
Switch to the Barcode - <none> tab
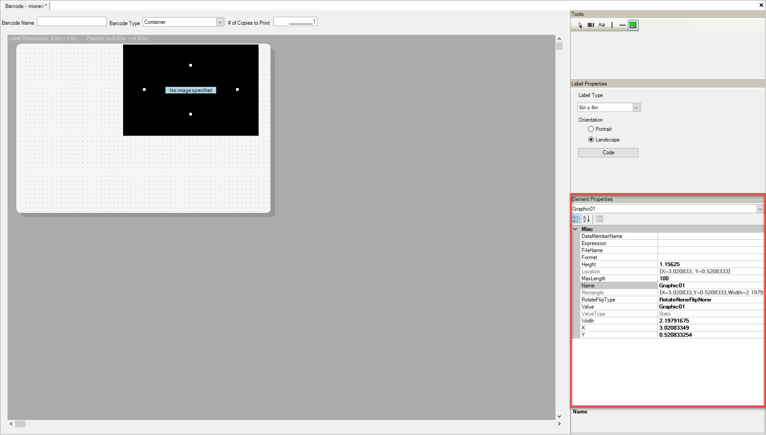[x=26, y=6]
